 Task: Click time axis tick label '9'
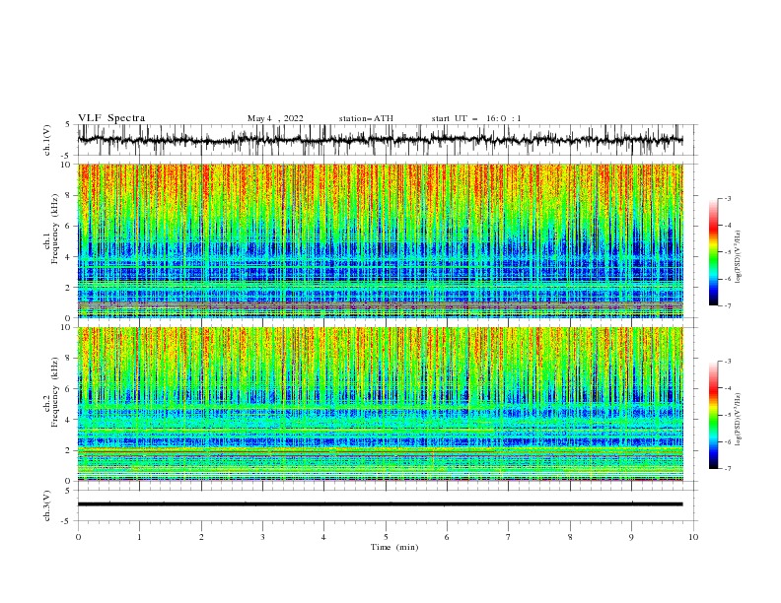(x=631, y=537)
